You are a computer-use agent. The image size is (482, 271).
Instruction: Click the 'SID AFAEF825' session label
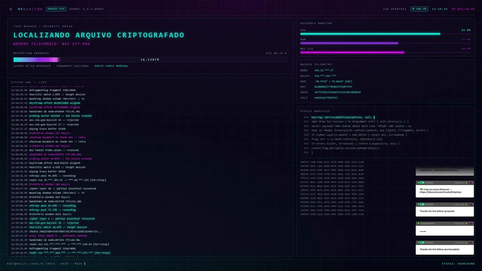click(395, 9)
